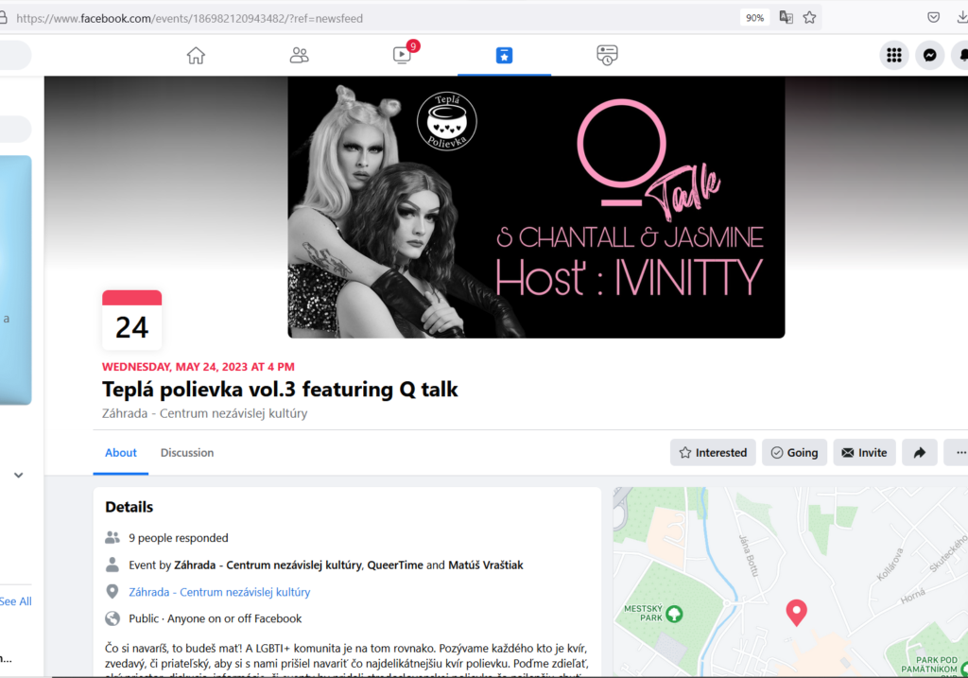Open the Friends icon in top navigation
968x678 pixels.
pyautogui.click(x=299, y=56)
